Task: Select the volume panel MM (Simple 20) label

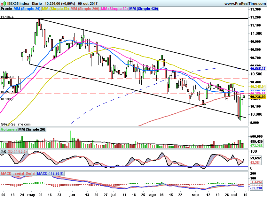Action: coord(32,129)
